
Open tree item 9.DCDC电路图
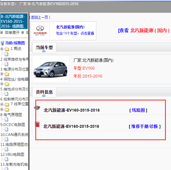coord(13,125)
